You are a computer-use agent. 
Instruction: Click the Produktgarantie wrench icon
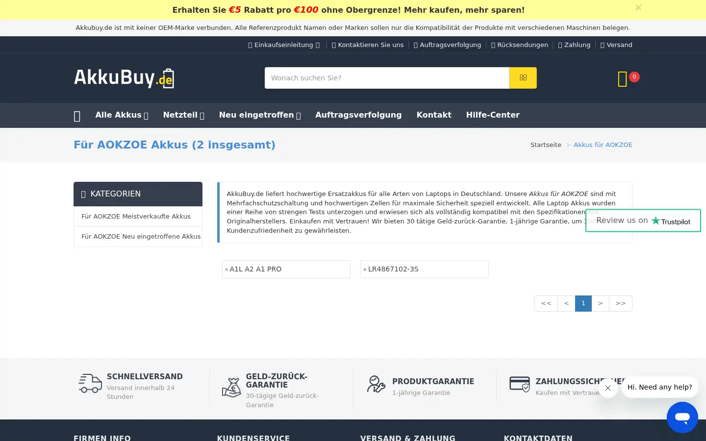pos(376,384)
